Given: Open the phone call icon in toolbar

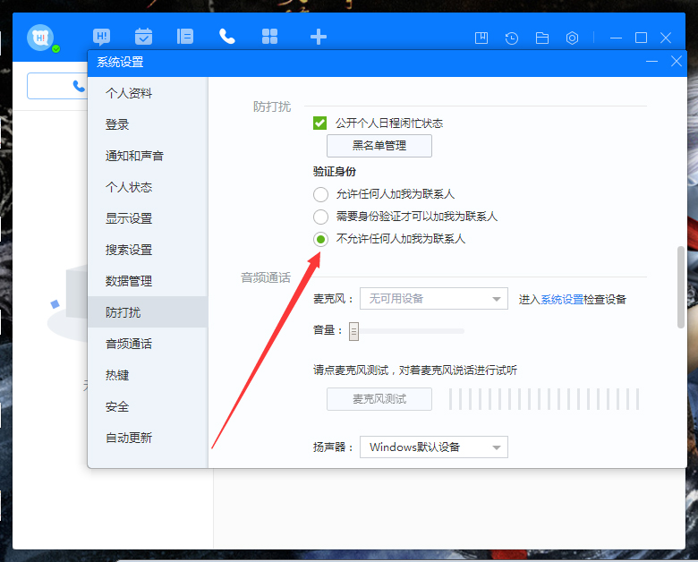Looking at the screenshot, I should point(227,37).
